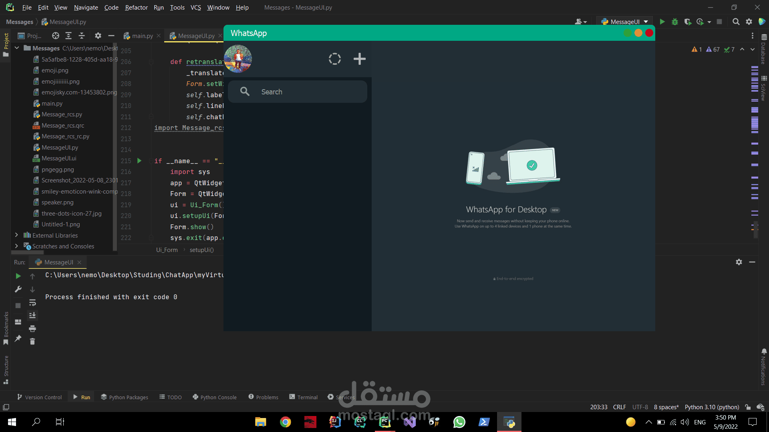
Task: Print the Run console output
Action: (x=32, y=328)
